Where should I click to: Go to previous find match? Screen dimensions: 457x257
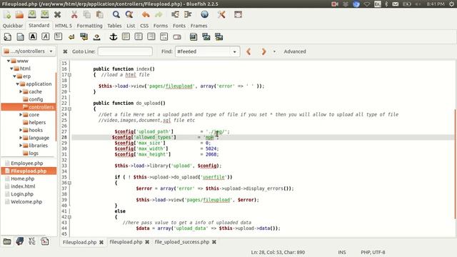tap(248, 51)
